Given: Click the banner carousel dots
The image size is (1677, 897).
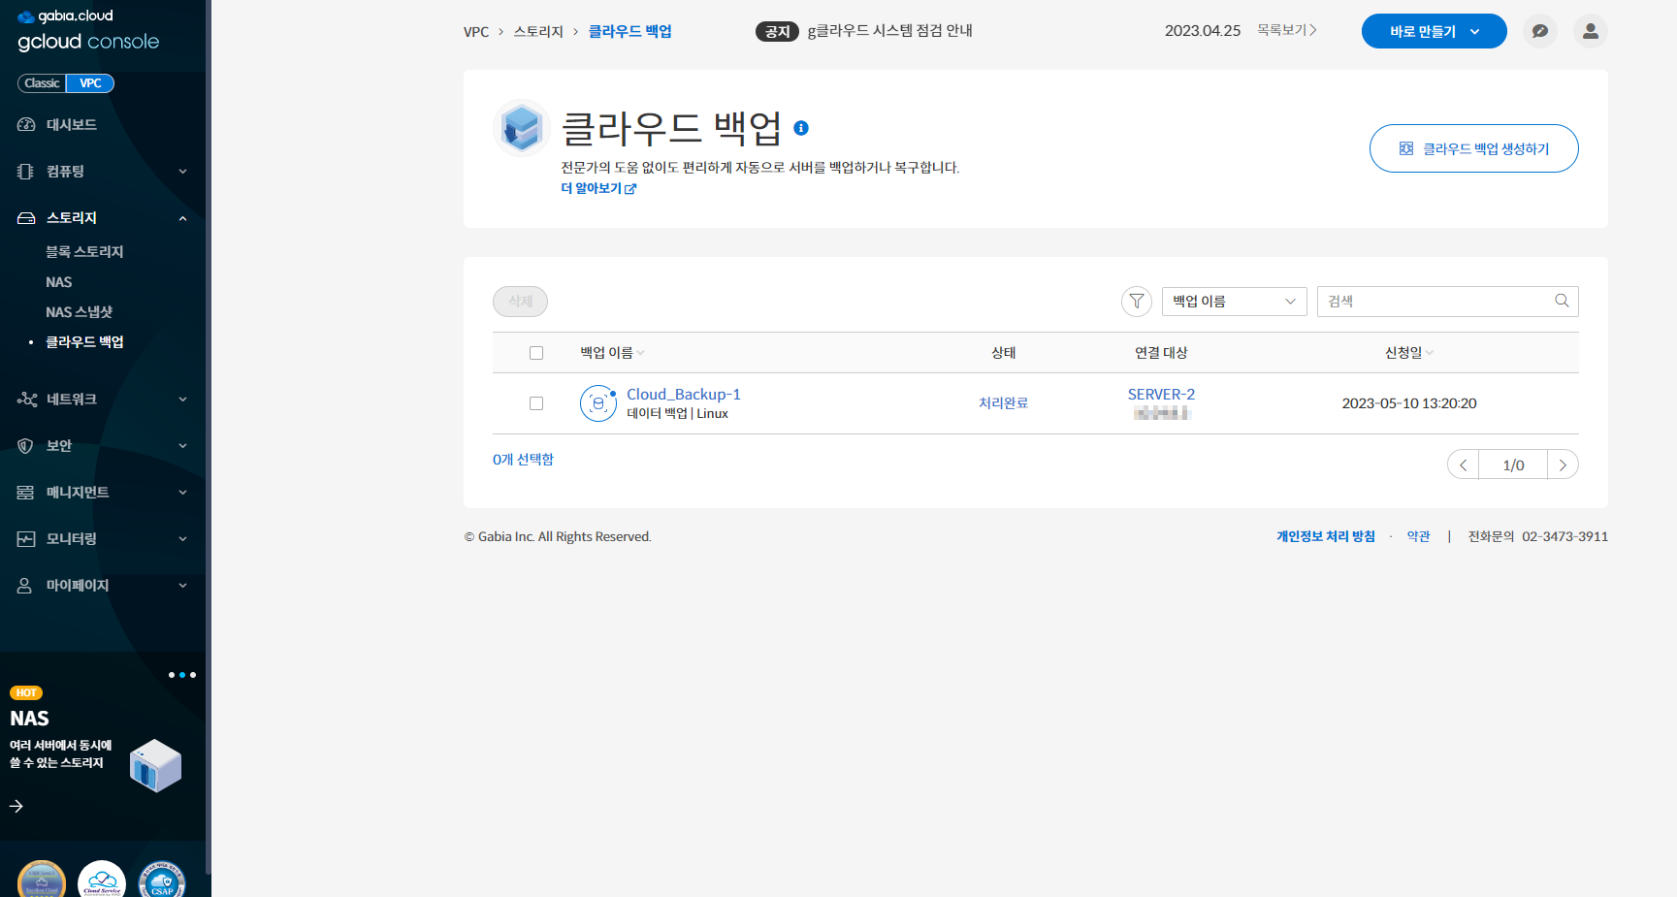Looking at the screenshot, I should pyautogui.click(x=182, y=675).
